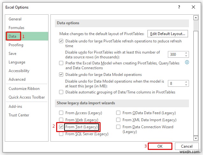
Task: Confirm with the OK button
Action: click(160, 146)
